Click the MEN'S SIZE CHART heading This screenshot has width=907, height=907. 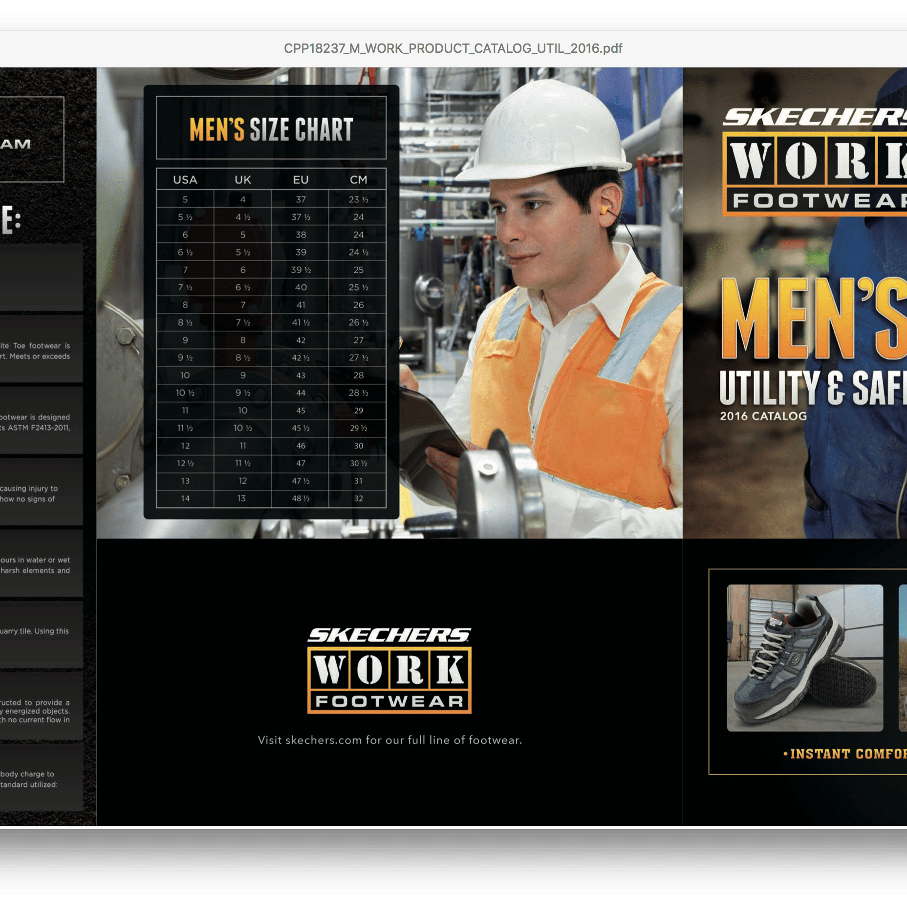pos(271,130)
